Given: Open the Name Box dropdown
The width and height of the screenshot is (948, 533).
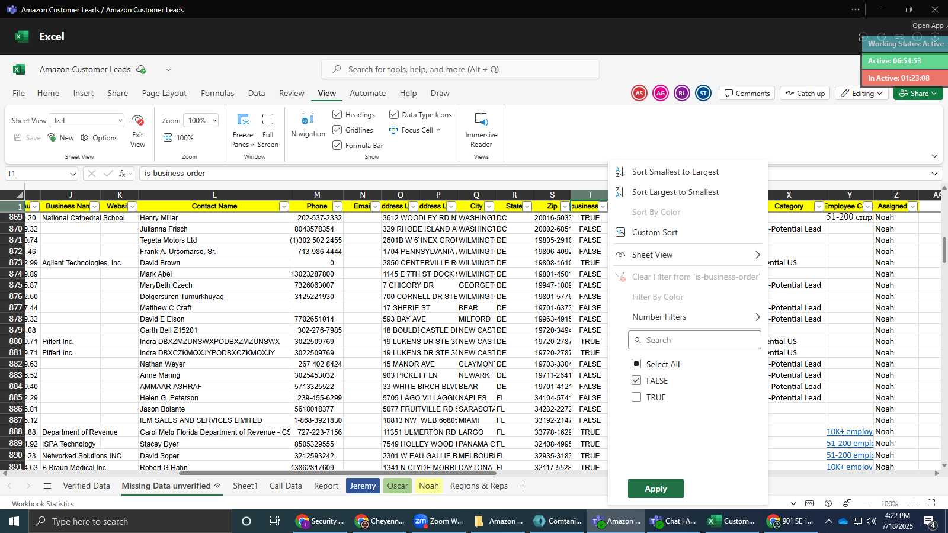Looking at the screenshot, I should coord(73,174).
